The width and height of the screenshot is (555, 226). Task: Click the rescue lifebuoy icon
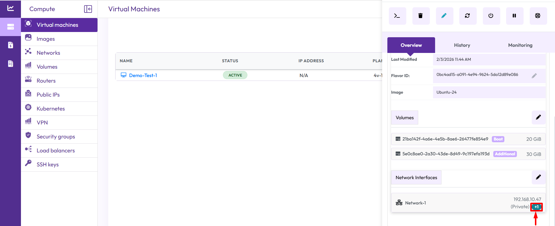point(538,16)
